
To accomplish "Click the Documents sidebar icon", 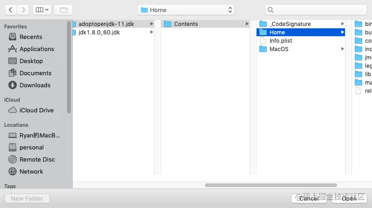I will coord(13,73).
